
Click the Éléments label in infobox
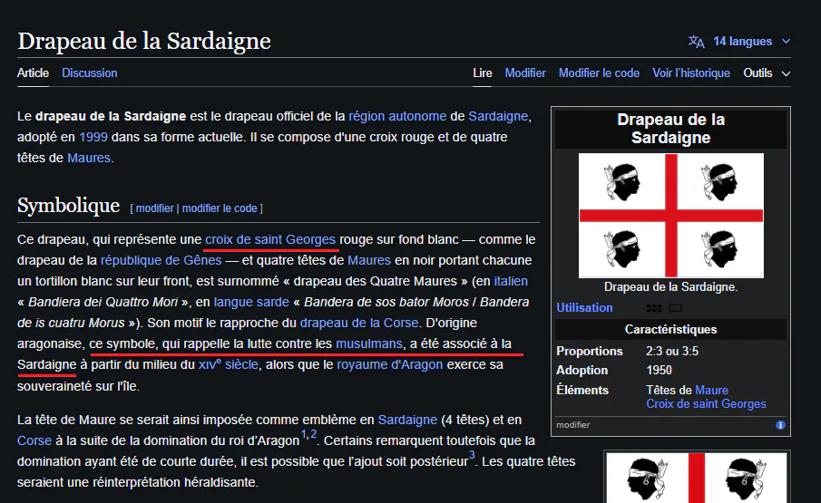coord(582,390)
